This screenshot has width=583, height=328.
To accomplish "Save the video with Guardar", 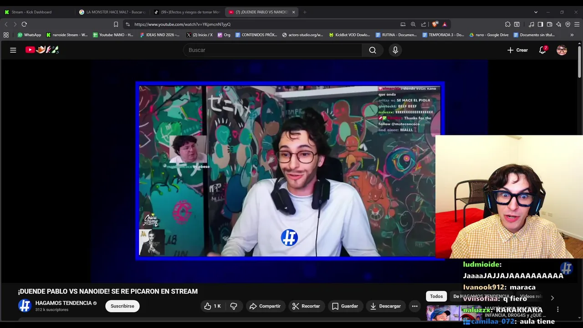I will tap(345, 306).
